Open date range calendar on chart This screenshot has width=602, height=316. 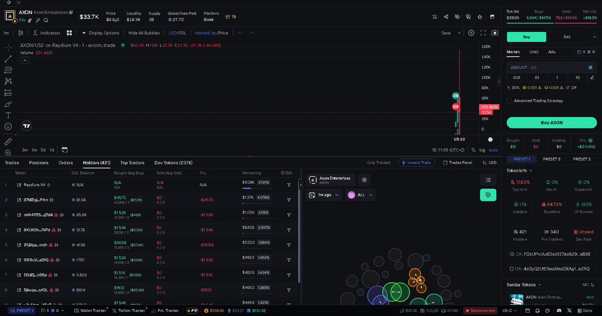[65, 150]
